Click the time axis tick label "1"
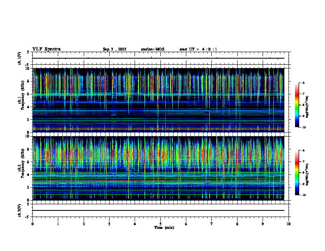The width and height of the screenshot is (325, 251). pos(58,224)
